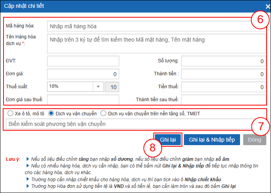Close the Cập nhật chi tiết dialog
Screen dimensions: 271x193
coord(267,6)
